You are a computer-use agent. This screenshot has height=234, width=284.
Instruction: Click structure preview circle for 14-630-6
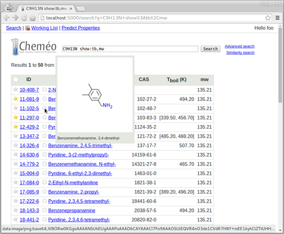point(44,155)
